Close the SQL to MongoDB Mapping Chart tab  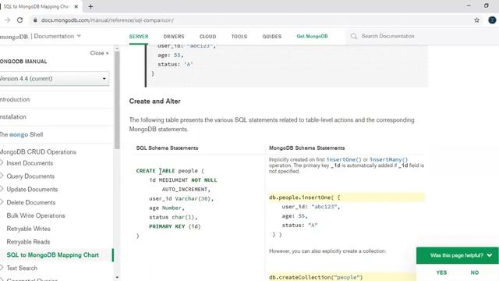[76, 6]
